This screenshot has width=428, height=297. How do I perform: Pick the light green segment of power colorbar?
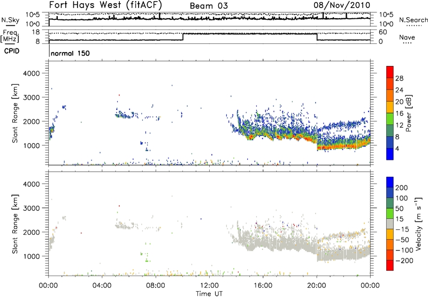(x=390, y=119)
